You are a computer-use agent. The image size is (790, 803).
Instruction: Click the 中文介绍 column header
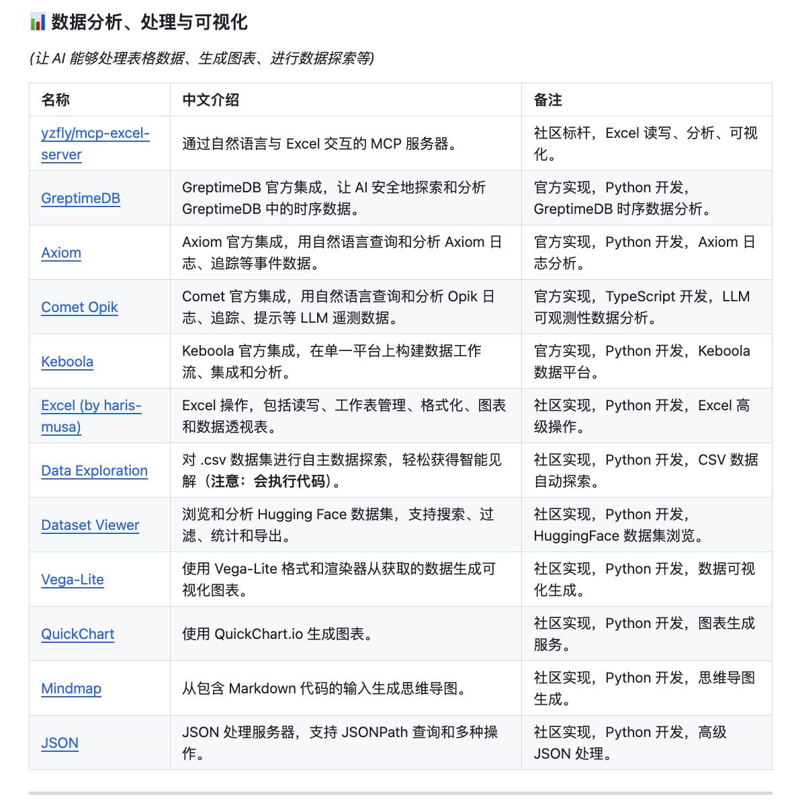click(210, 100)
